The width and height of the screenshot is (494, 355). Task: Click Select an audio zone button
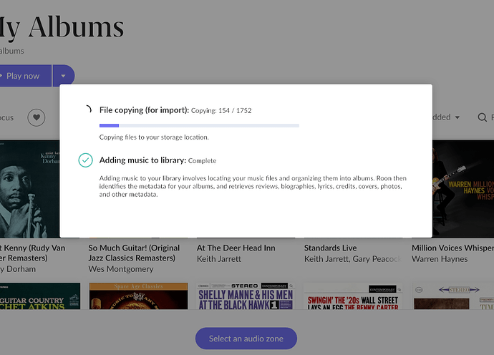click(246, 339)
